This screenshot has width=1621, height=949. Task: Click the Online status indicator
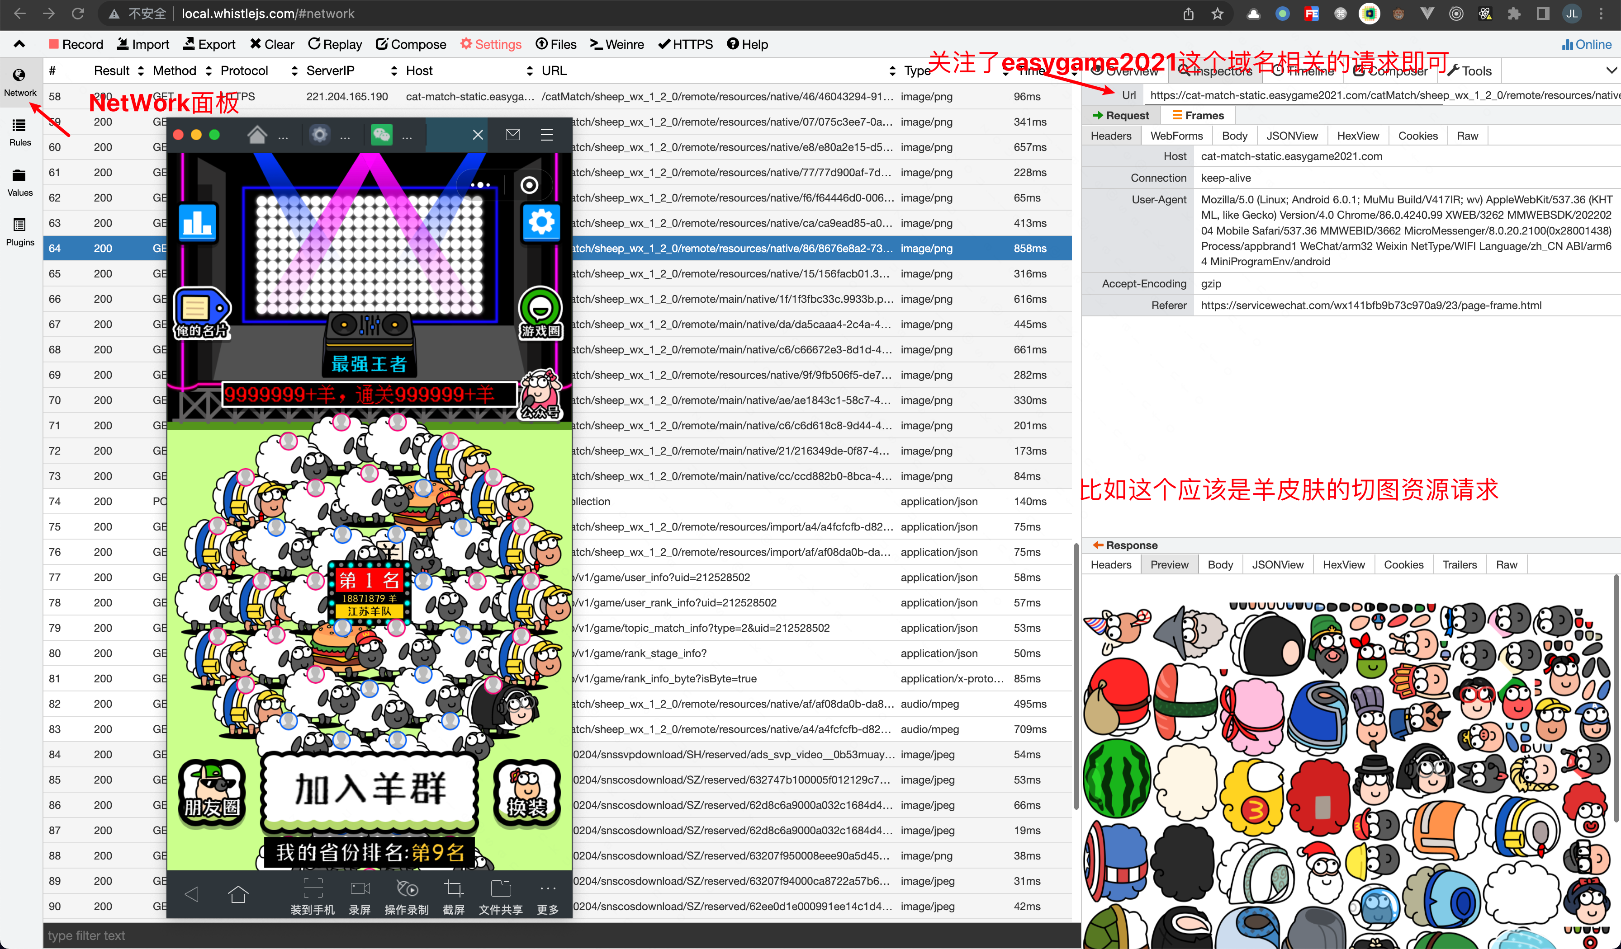(x=1586, y=44)
